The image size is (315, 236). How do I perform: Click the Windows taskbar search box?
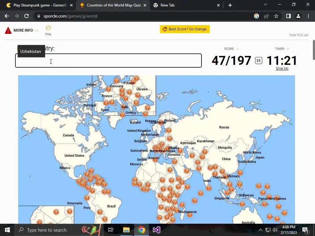point(59,230)
